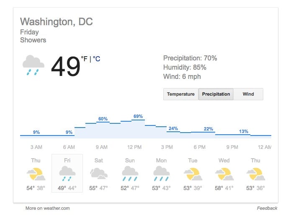
Task: Switch units to Celsius
Action: 97,59
